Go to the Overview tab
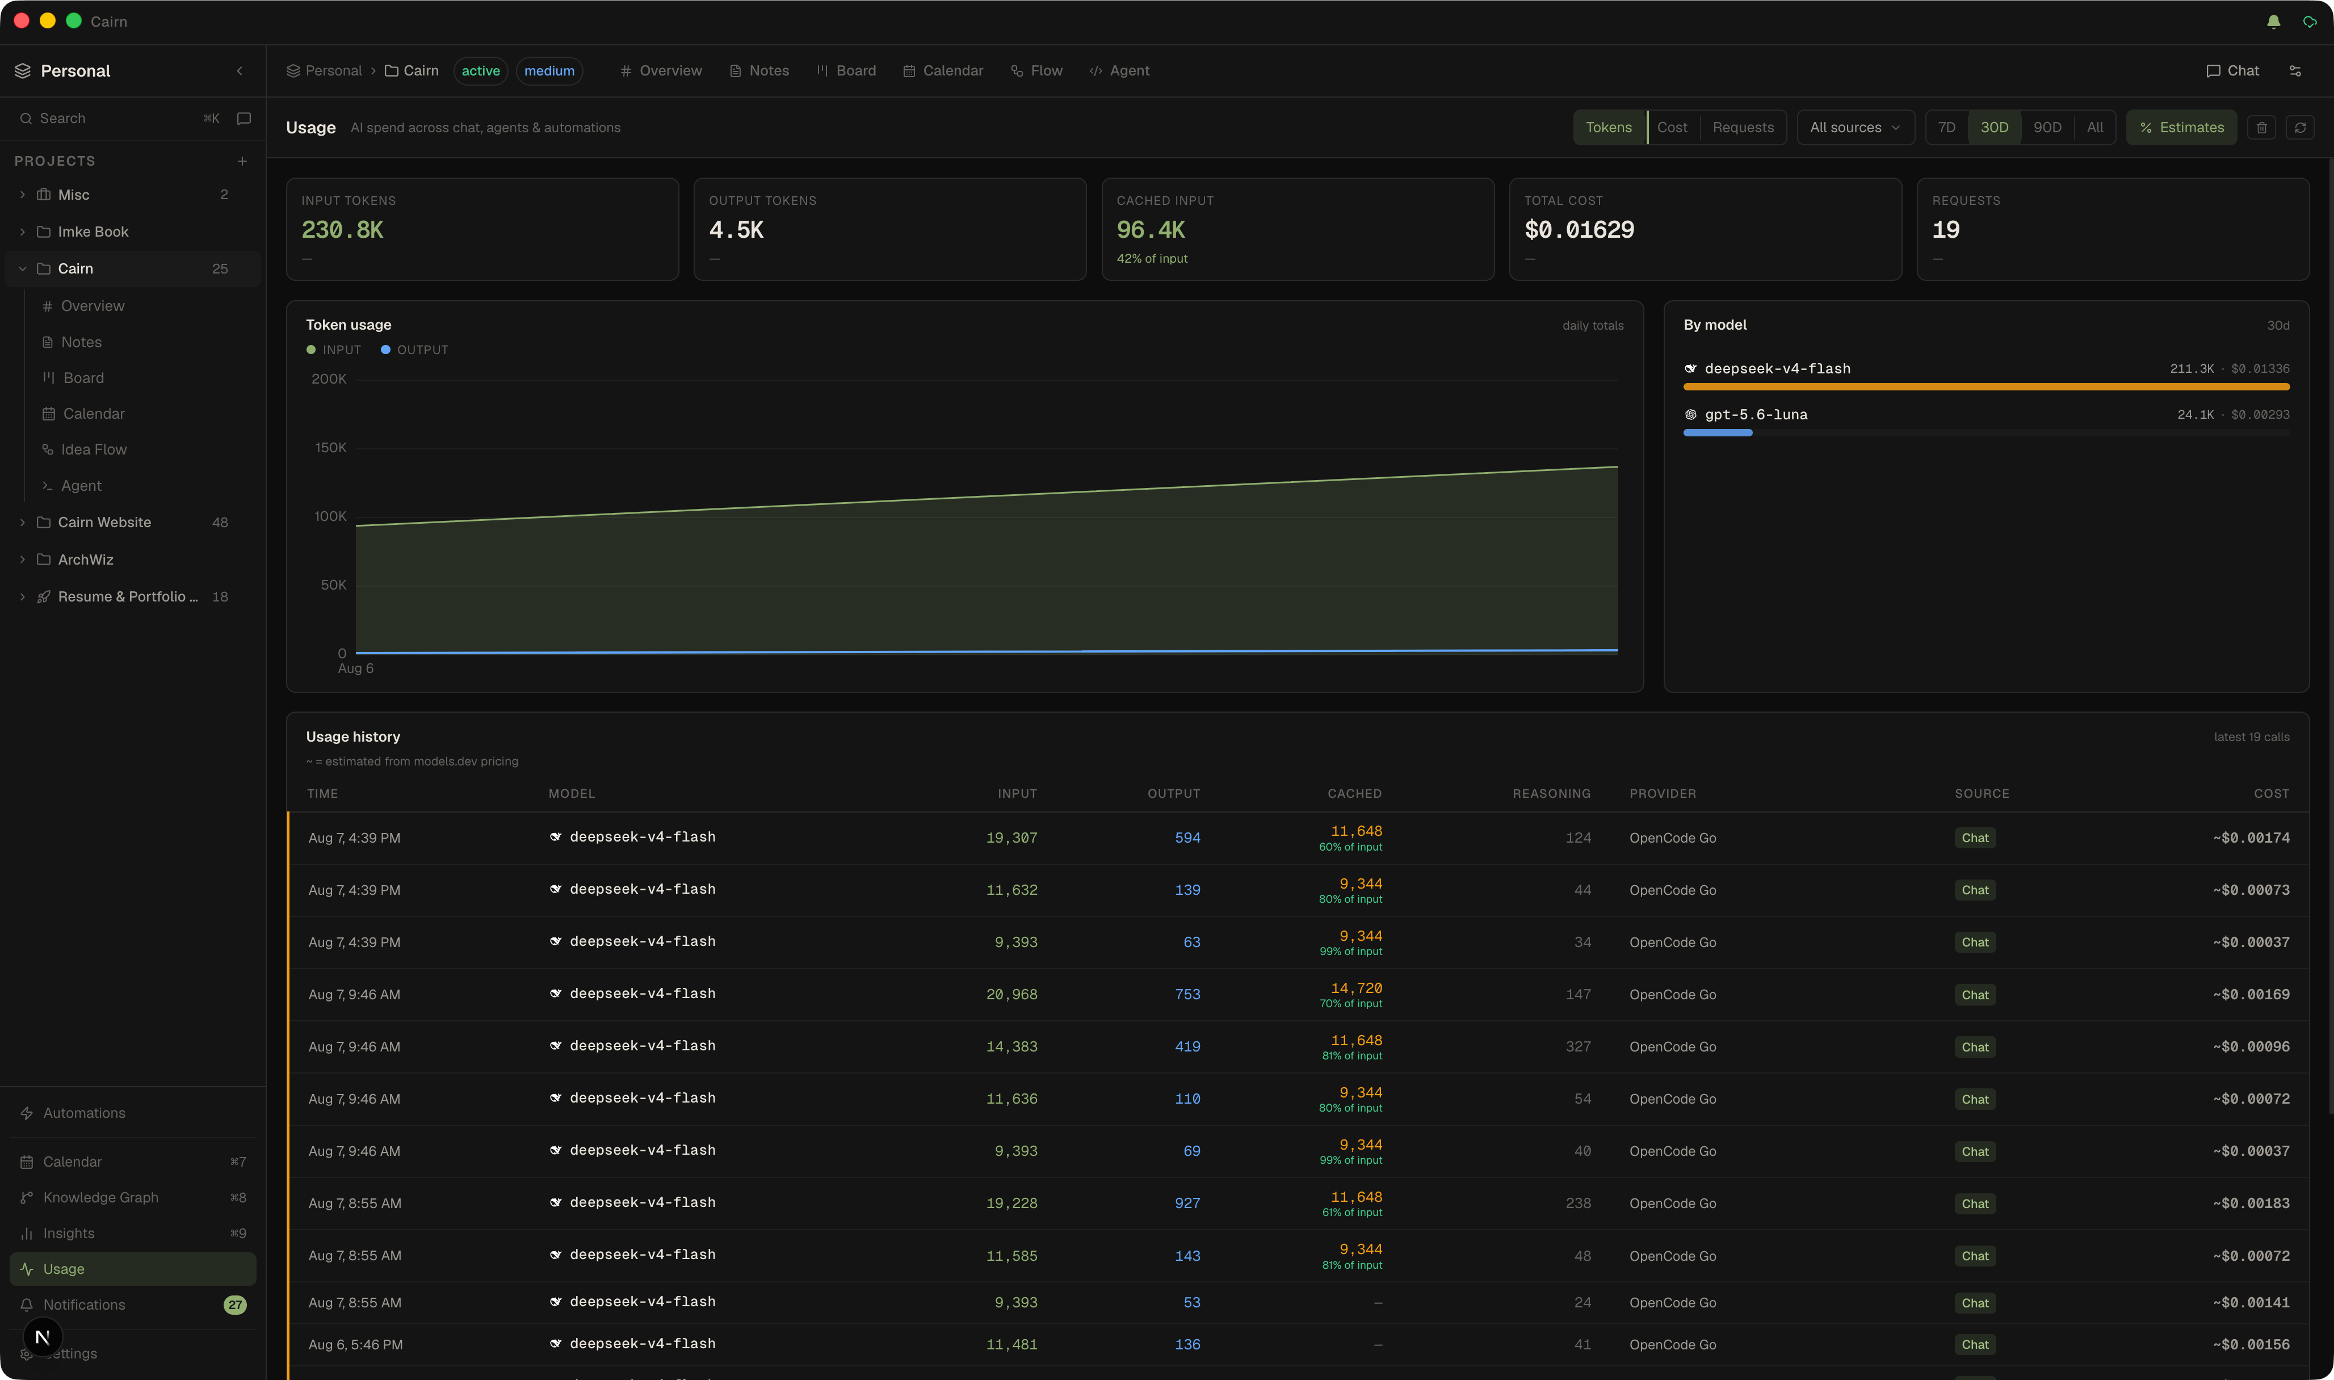The width and height of the screenshot is (2334, 1380). pos(661,71)
